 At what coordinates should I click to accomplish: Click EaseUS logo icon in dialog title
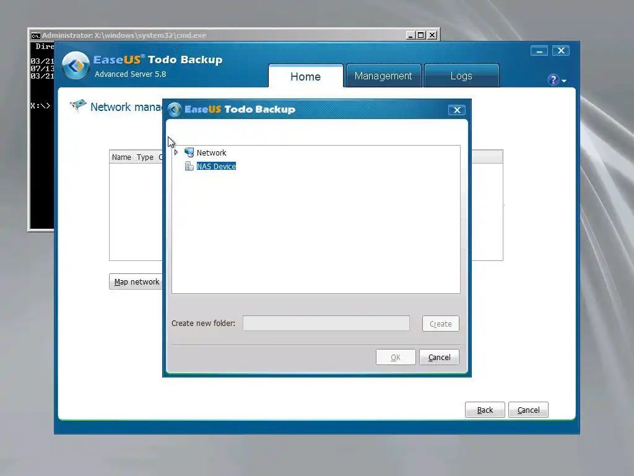point(175,109)
